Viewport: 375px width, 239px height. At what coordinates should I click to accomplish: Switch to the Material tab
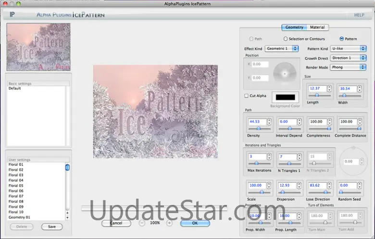click(317, 27)
